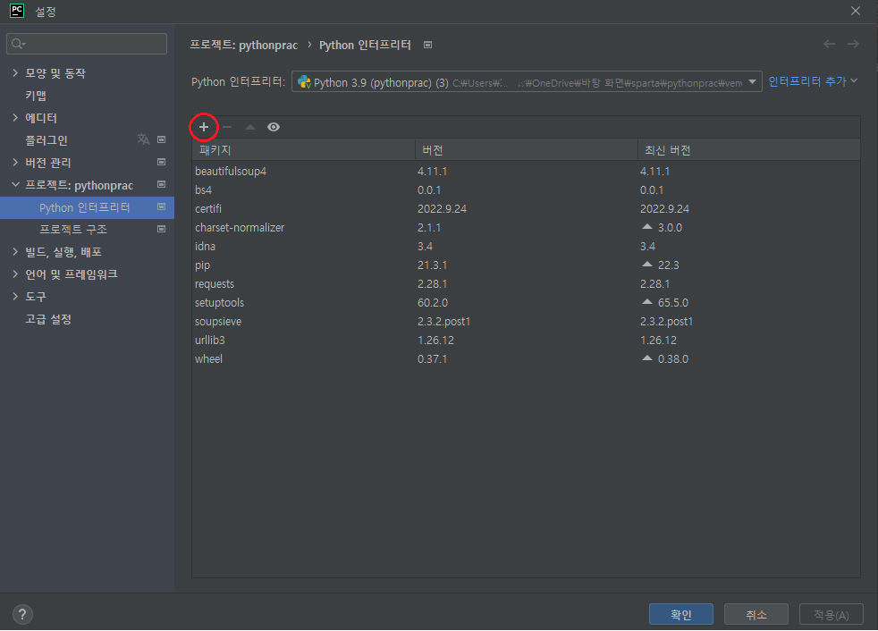Image resolution: width=878 pixels, height=631 pixels.
Task: Expand the 버전 관리 section
Action: [x=15, y=162]
